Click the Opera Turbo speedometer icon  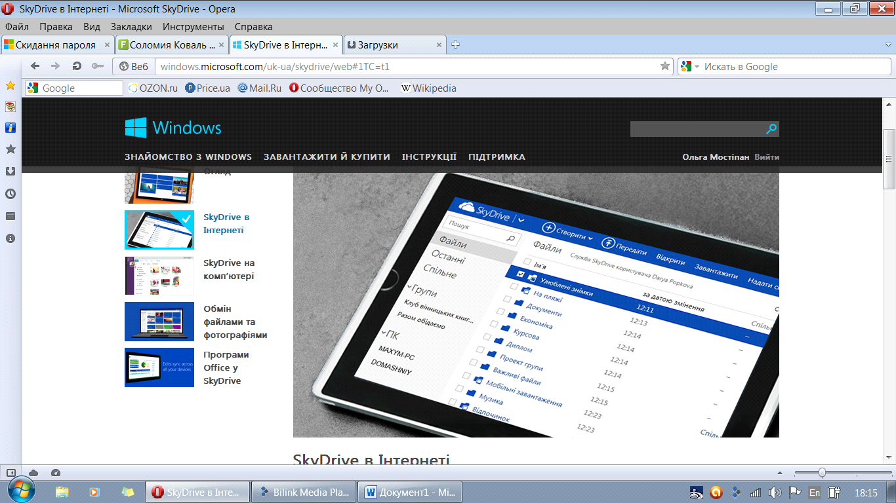pyautogui.click(x=56, y=473)
